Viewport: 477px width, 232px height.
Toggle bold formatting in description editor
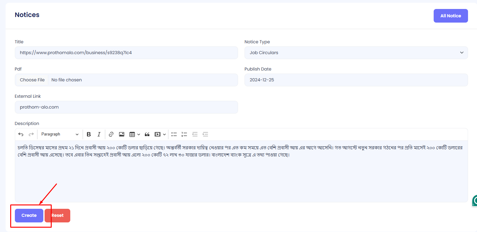[89, 134]
